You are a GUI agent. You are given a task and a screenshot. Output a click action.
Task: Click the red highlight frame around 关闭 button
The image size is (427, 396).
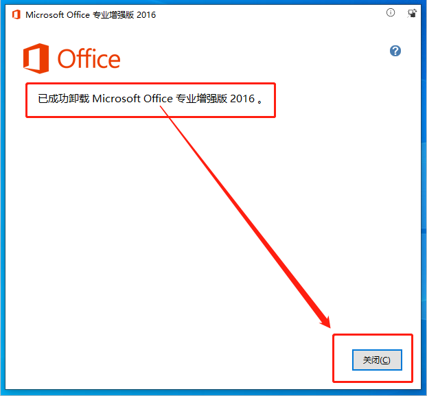(373, 335)
